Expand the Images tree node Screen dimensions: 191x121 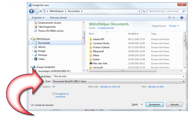point(33,51)
